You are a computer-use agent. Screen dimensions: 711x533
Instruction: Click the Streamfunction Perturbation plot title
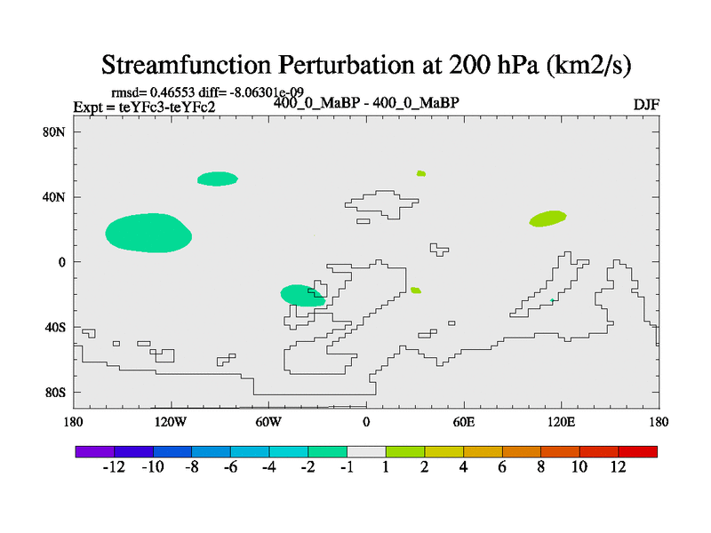click(366, 65)
